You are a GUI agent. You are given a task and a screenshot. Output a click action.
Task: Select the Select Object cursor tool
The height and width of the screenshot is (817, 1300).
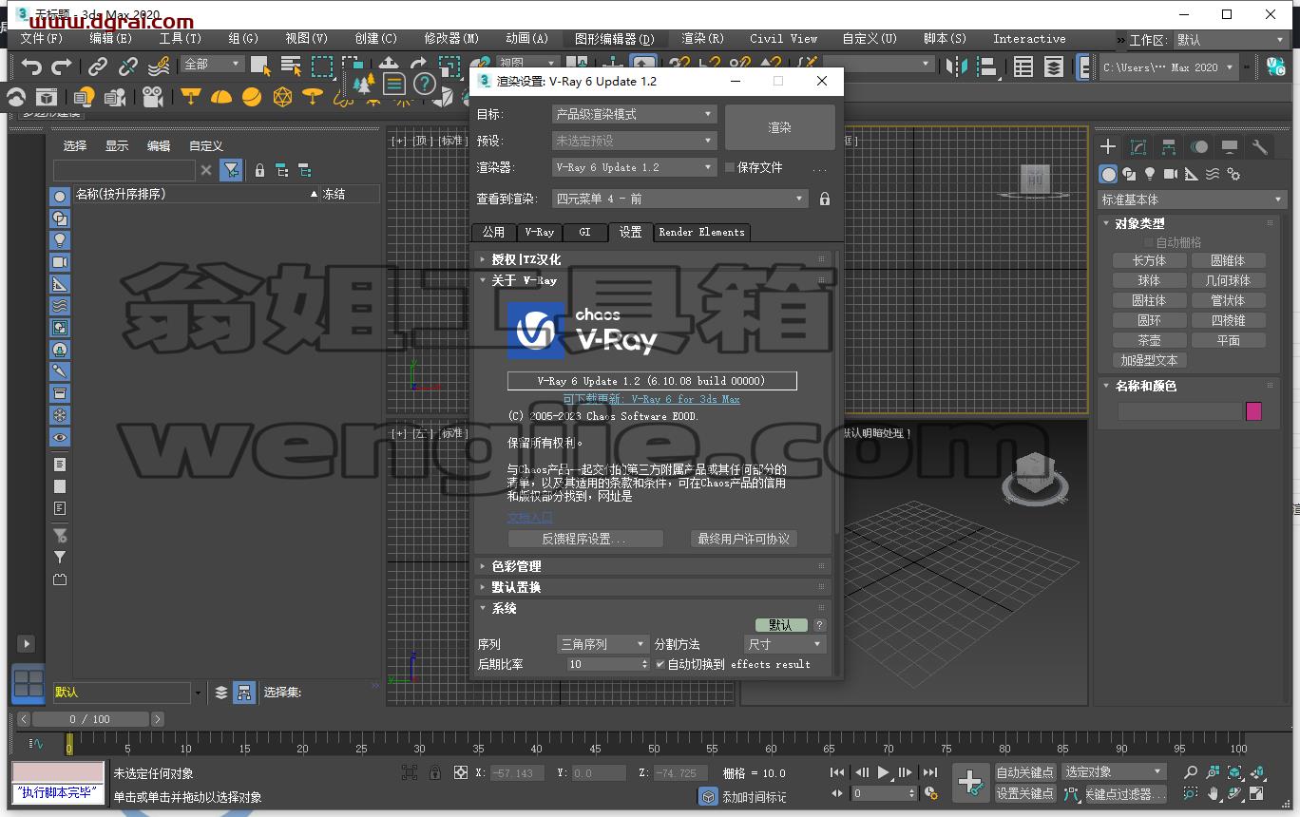tap(261, 66)
